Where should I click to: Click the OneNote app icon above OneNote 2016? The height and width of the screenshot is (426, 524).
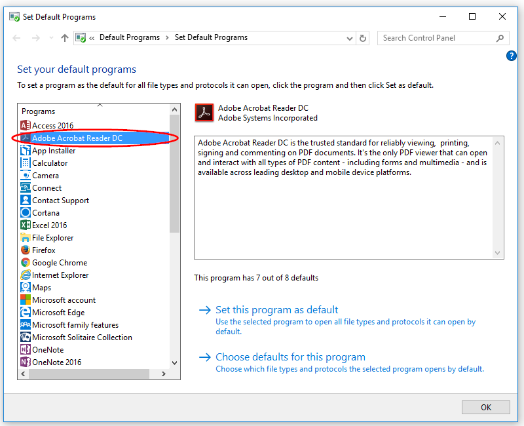[x=26, y=349]
